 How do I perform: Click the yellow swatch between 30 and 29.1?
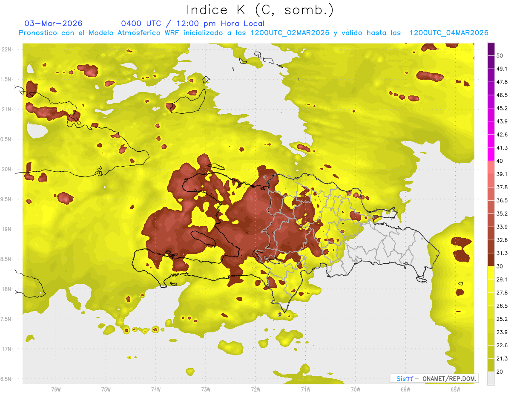[x=491, y=273]
